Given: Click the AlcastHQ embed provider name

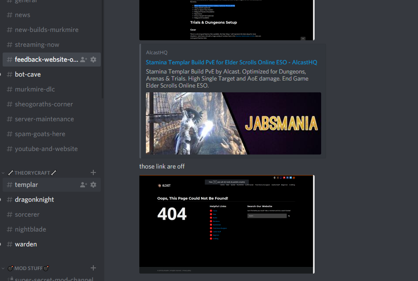Looking at the screenshot, I should coord(157,53).
